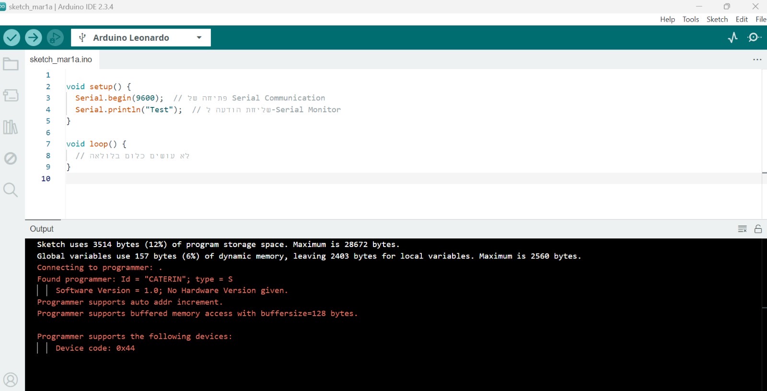
Task: Click the Serial.begin(9600) code line
Action: pyautogui.click(x=200, y=98)
